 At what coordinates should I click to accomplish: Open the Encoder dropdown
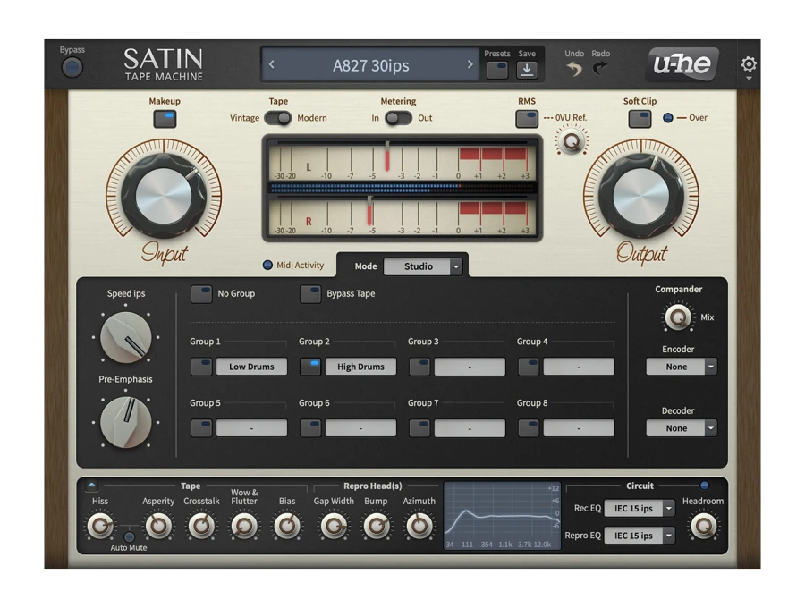click(x=682, y=367)
